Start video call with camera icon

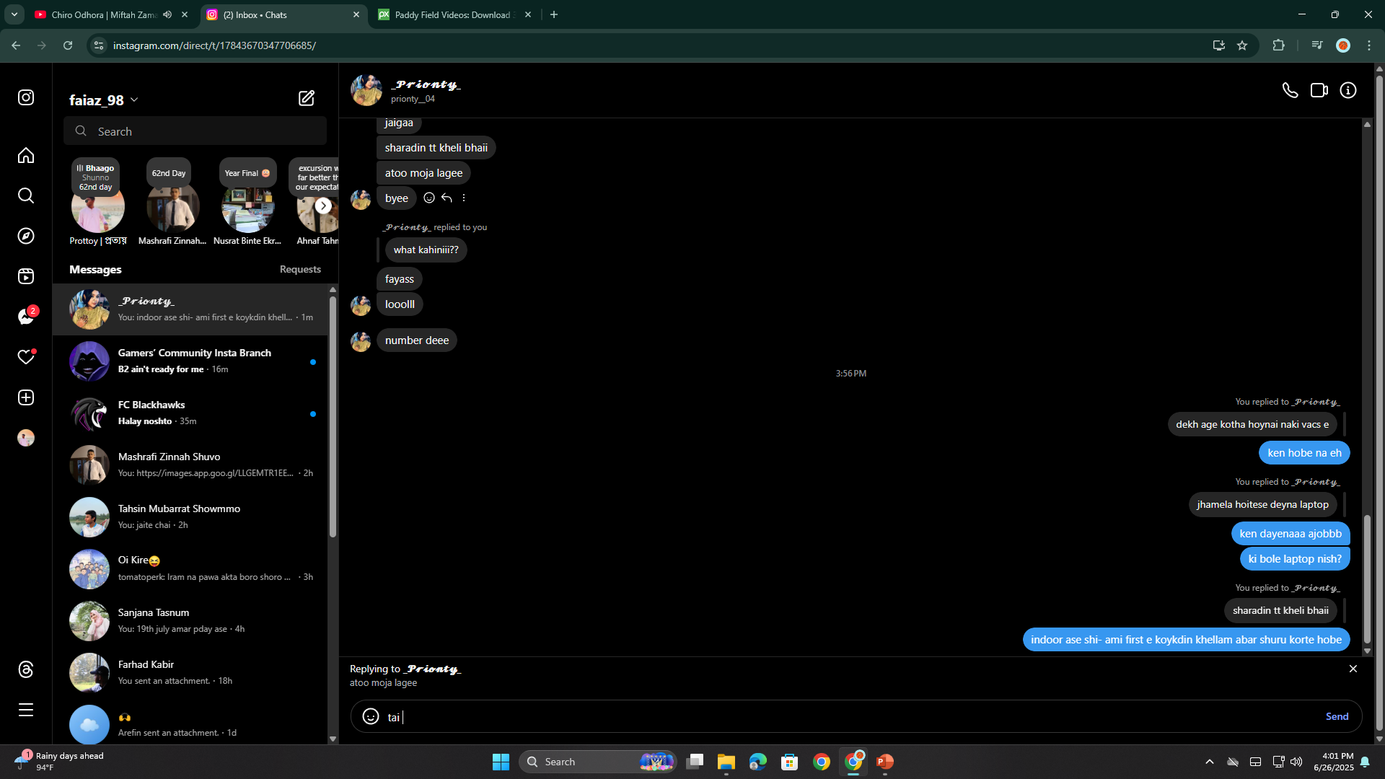click(1319, 90)
